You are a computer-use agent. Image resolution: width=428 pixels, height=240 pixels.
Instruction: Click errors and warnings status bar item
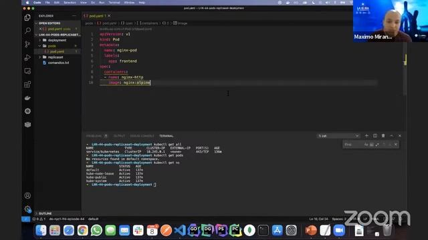[x=39, y=219]
